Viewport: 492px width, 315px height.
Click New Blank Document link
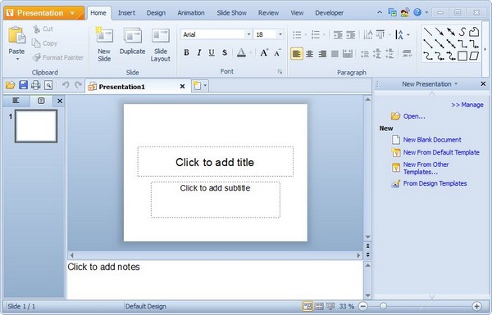point(432,140)
